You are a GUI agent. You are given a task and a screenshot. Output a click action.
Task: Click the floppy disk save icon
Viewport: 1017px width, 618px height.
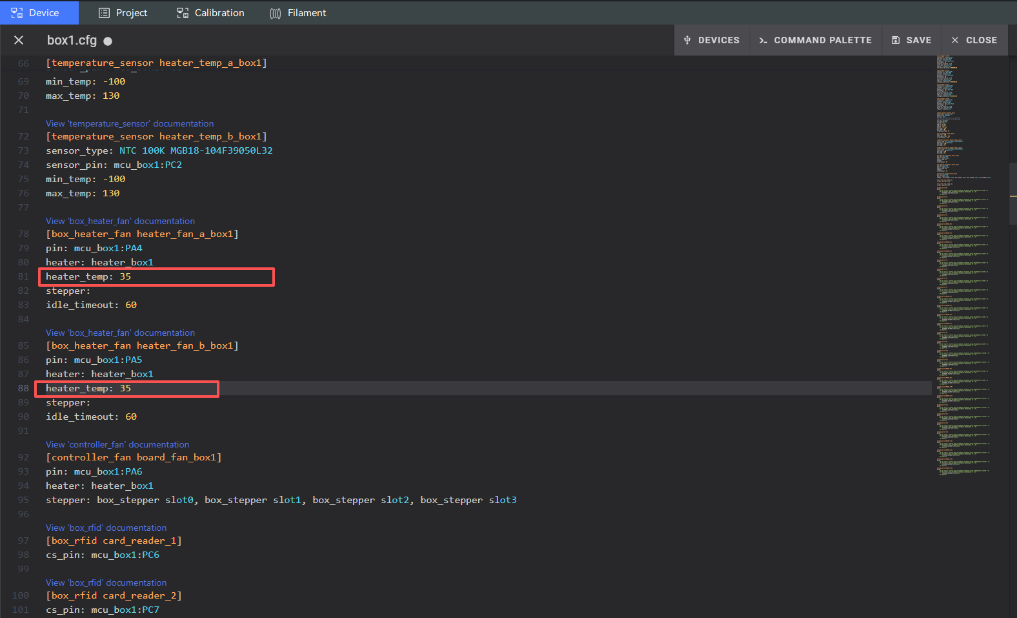896,40
